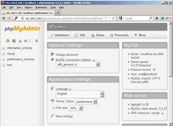Click the page scrollbar up arrow
The image size is (173, 126).
170,23
